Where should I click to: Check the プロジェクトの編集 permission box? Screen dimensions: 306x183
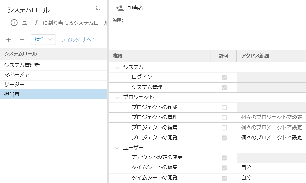click(x=224, y=128)
